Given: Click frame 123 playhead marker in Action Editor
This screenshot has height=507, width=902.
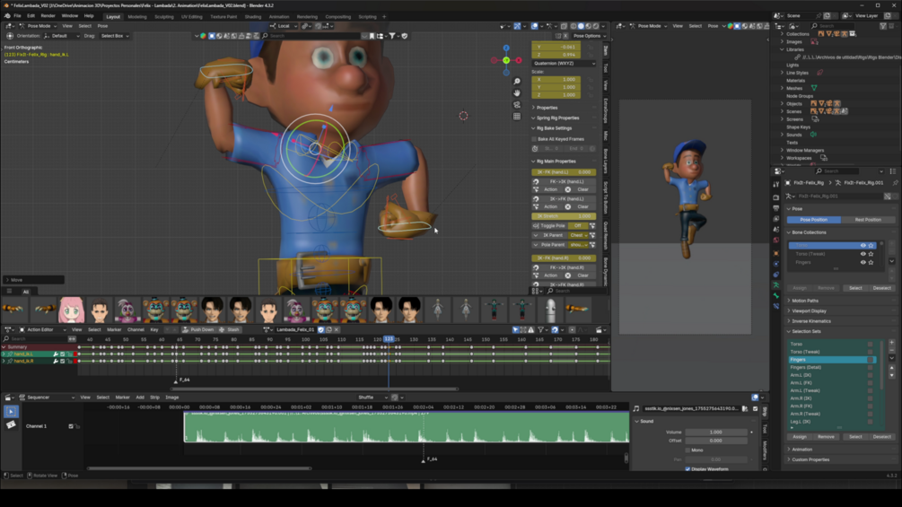Looking at the screenshot, I should [389, 339].
